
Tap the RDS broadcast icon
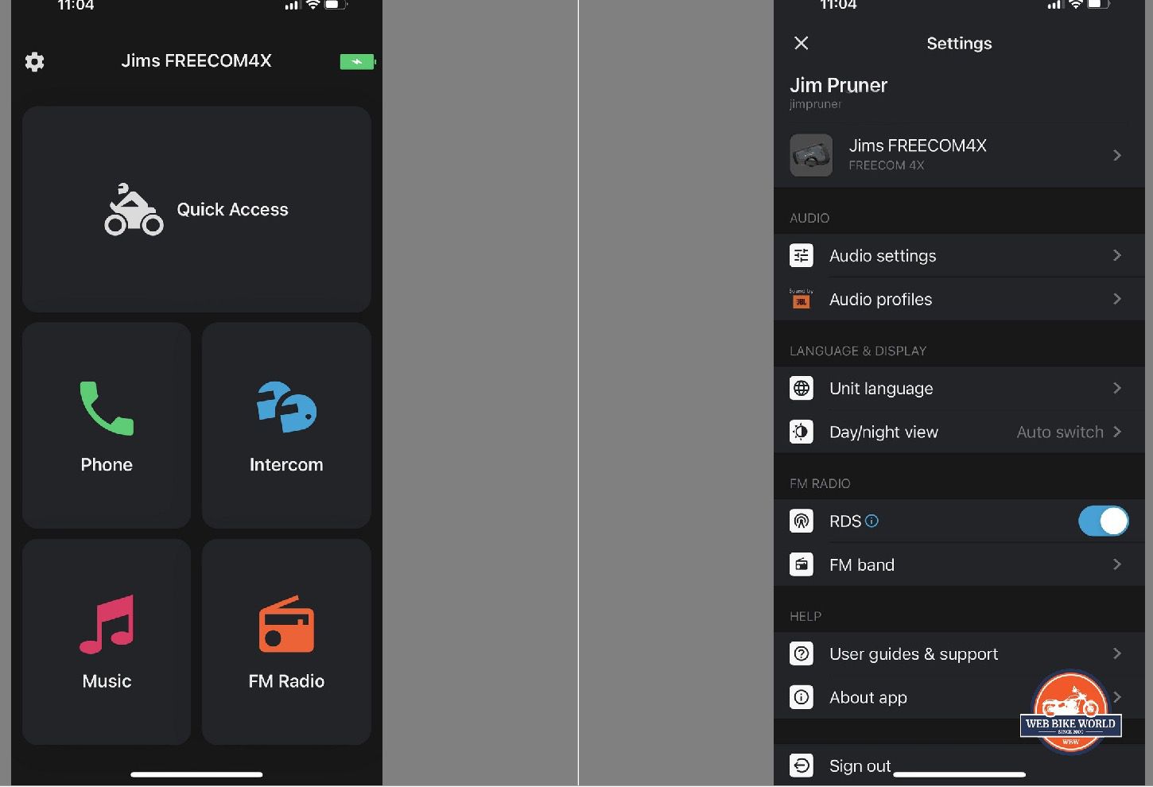[802, 521]
